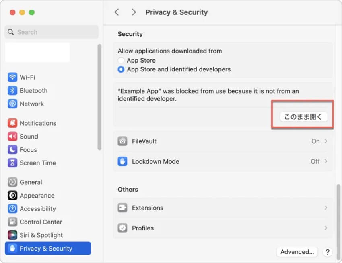Open Lockdown Mode row chevron

(x=326, y=161)
